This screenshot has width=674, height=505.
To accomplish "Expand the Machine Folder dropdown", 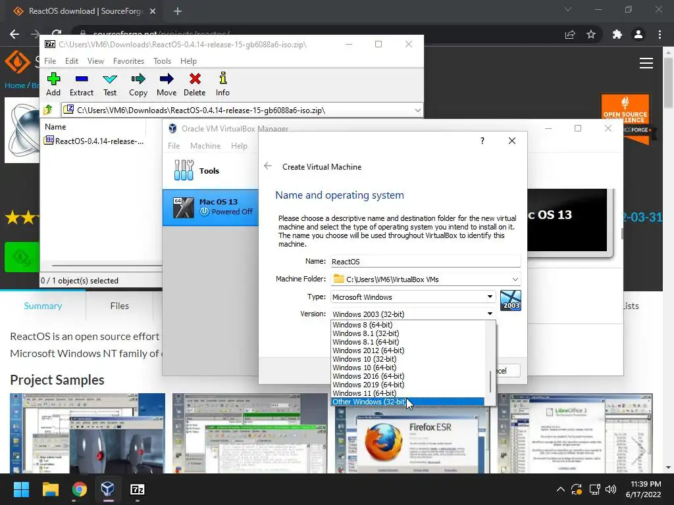I will coord(515,279).
